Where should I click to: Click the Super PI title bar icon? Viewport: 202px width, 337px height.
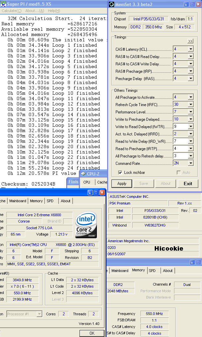[x=3, y=4]
